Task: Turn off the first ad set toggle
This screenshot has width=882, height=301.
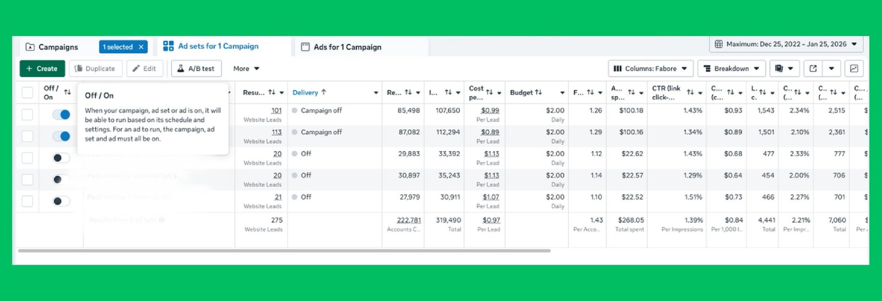Action: click(61, 115)
